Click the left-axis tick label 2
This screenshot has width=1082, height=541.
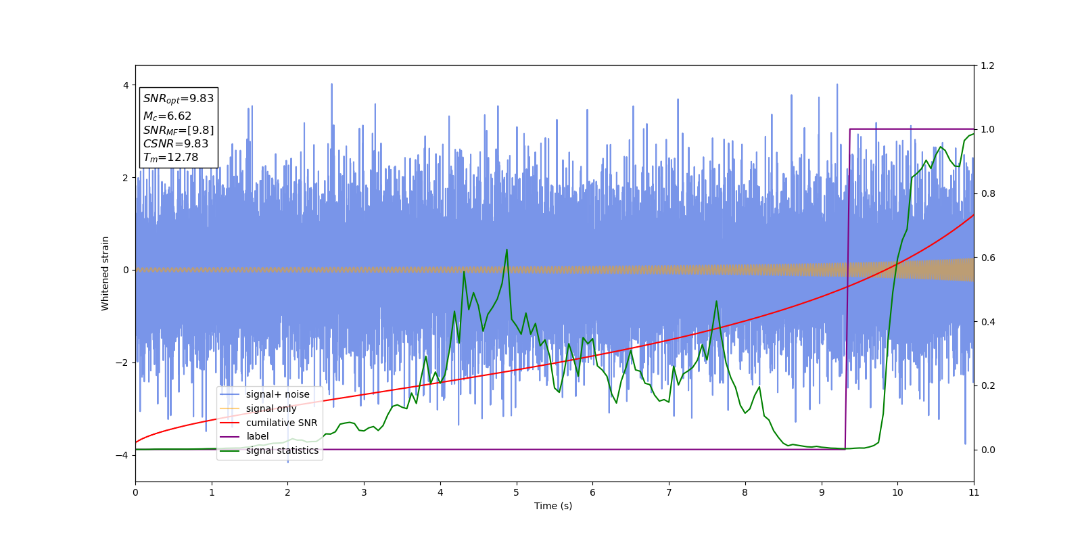point(125,178)
